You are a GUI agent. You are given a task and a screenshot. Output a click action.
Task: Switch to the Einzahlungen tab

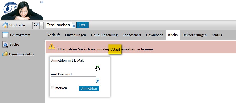75,35
